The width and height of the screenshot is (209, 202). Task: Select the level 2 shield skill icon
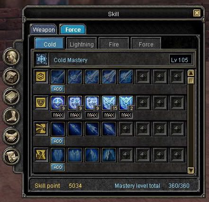126,103
